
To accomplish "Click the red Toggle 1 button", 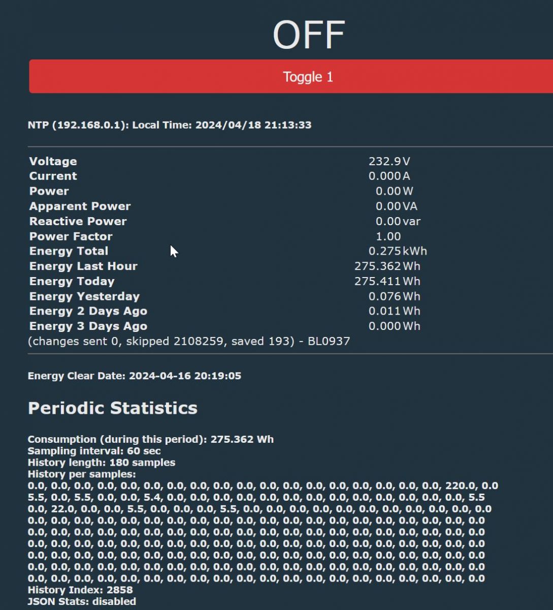I will pos(291,76).
